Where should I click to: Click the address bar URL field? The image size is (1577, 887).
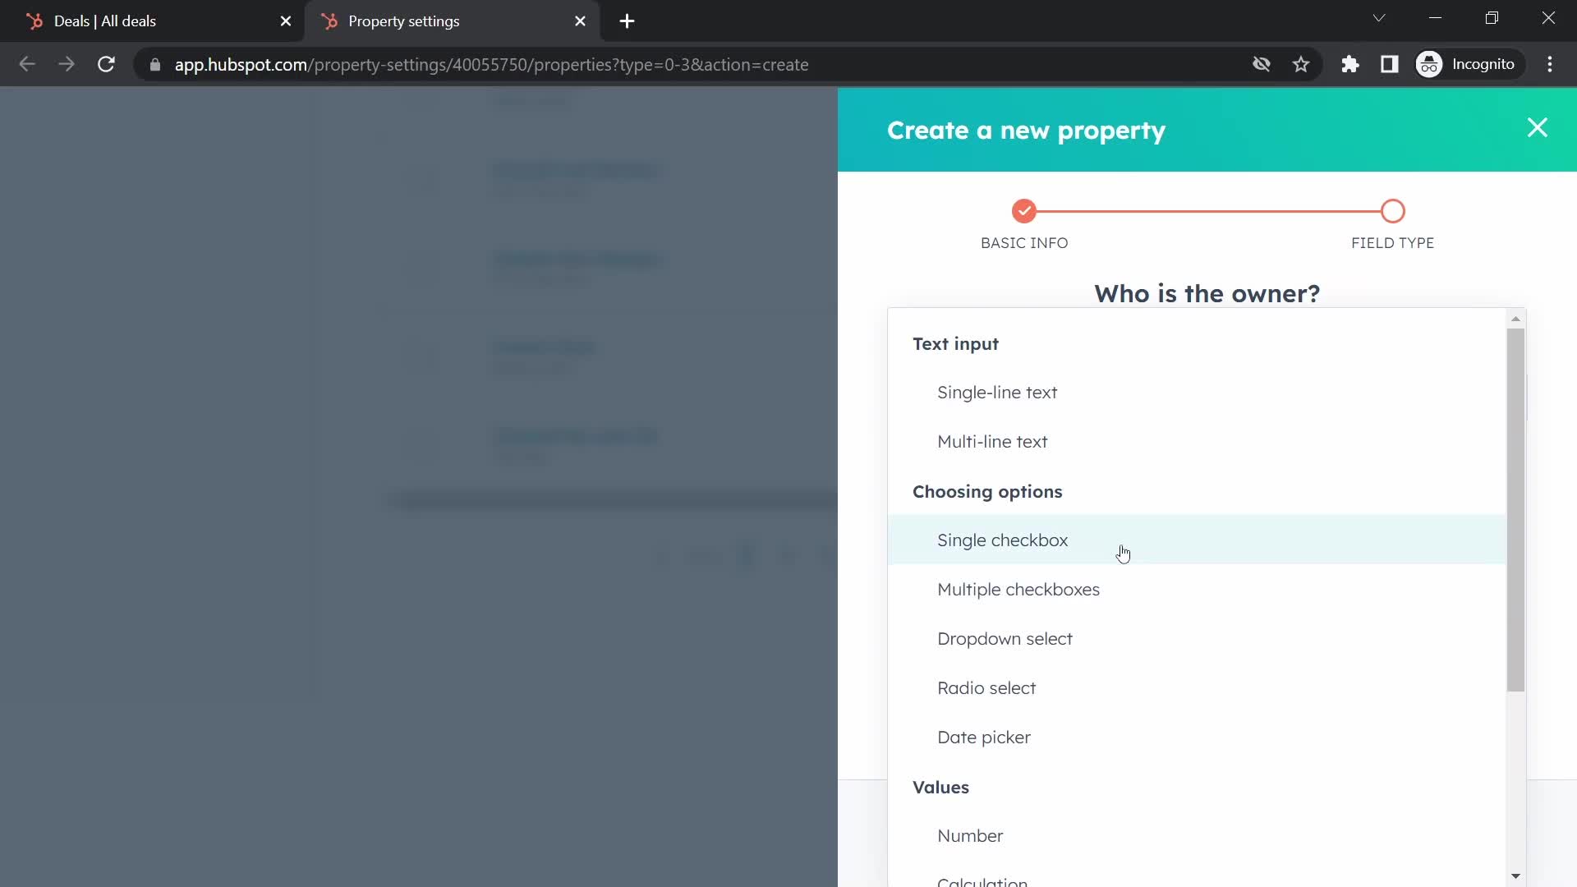(492, 64)
